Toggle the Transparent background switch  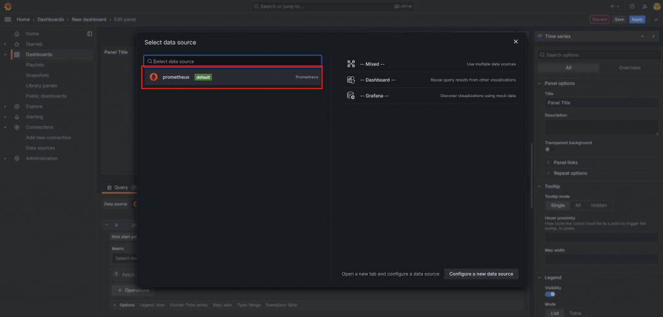[549, 149]
